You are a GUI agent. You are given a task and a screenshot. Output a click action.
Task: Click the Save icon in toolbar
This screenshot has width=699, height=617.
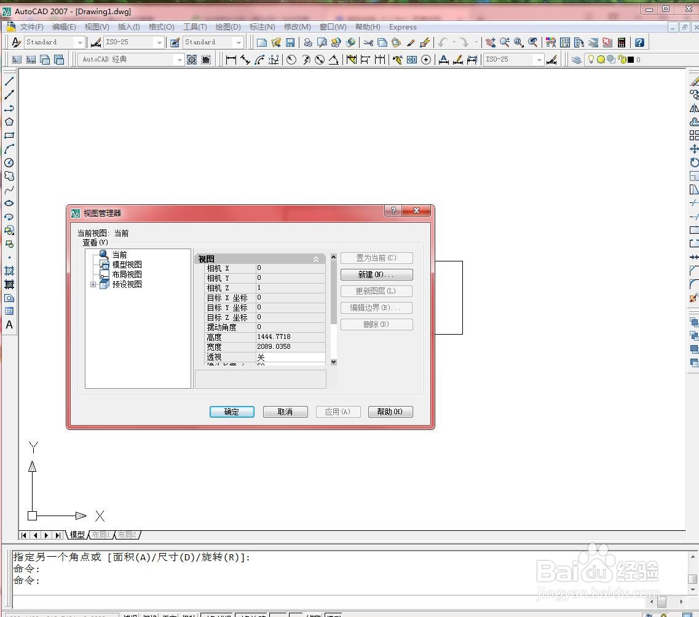(290, 42)
